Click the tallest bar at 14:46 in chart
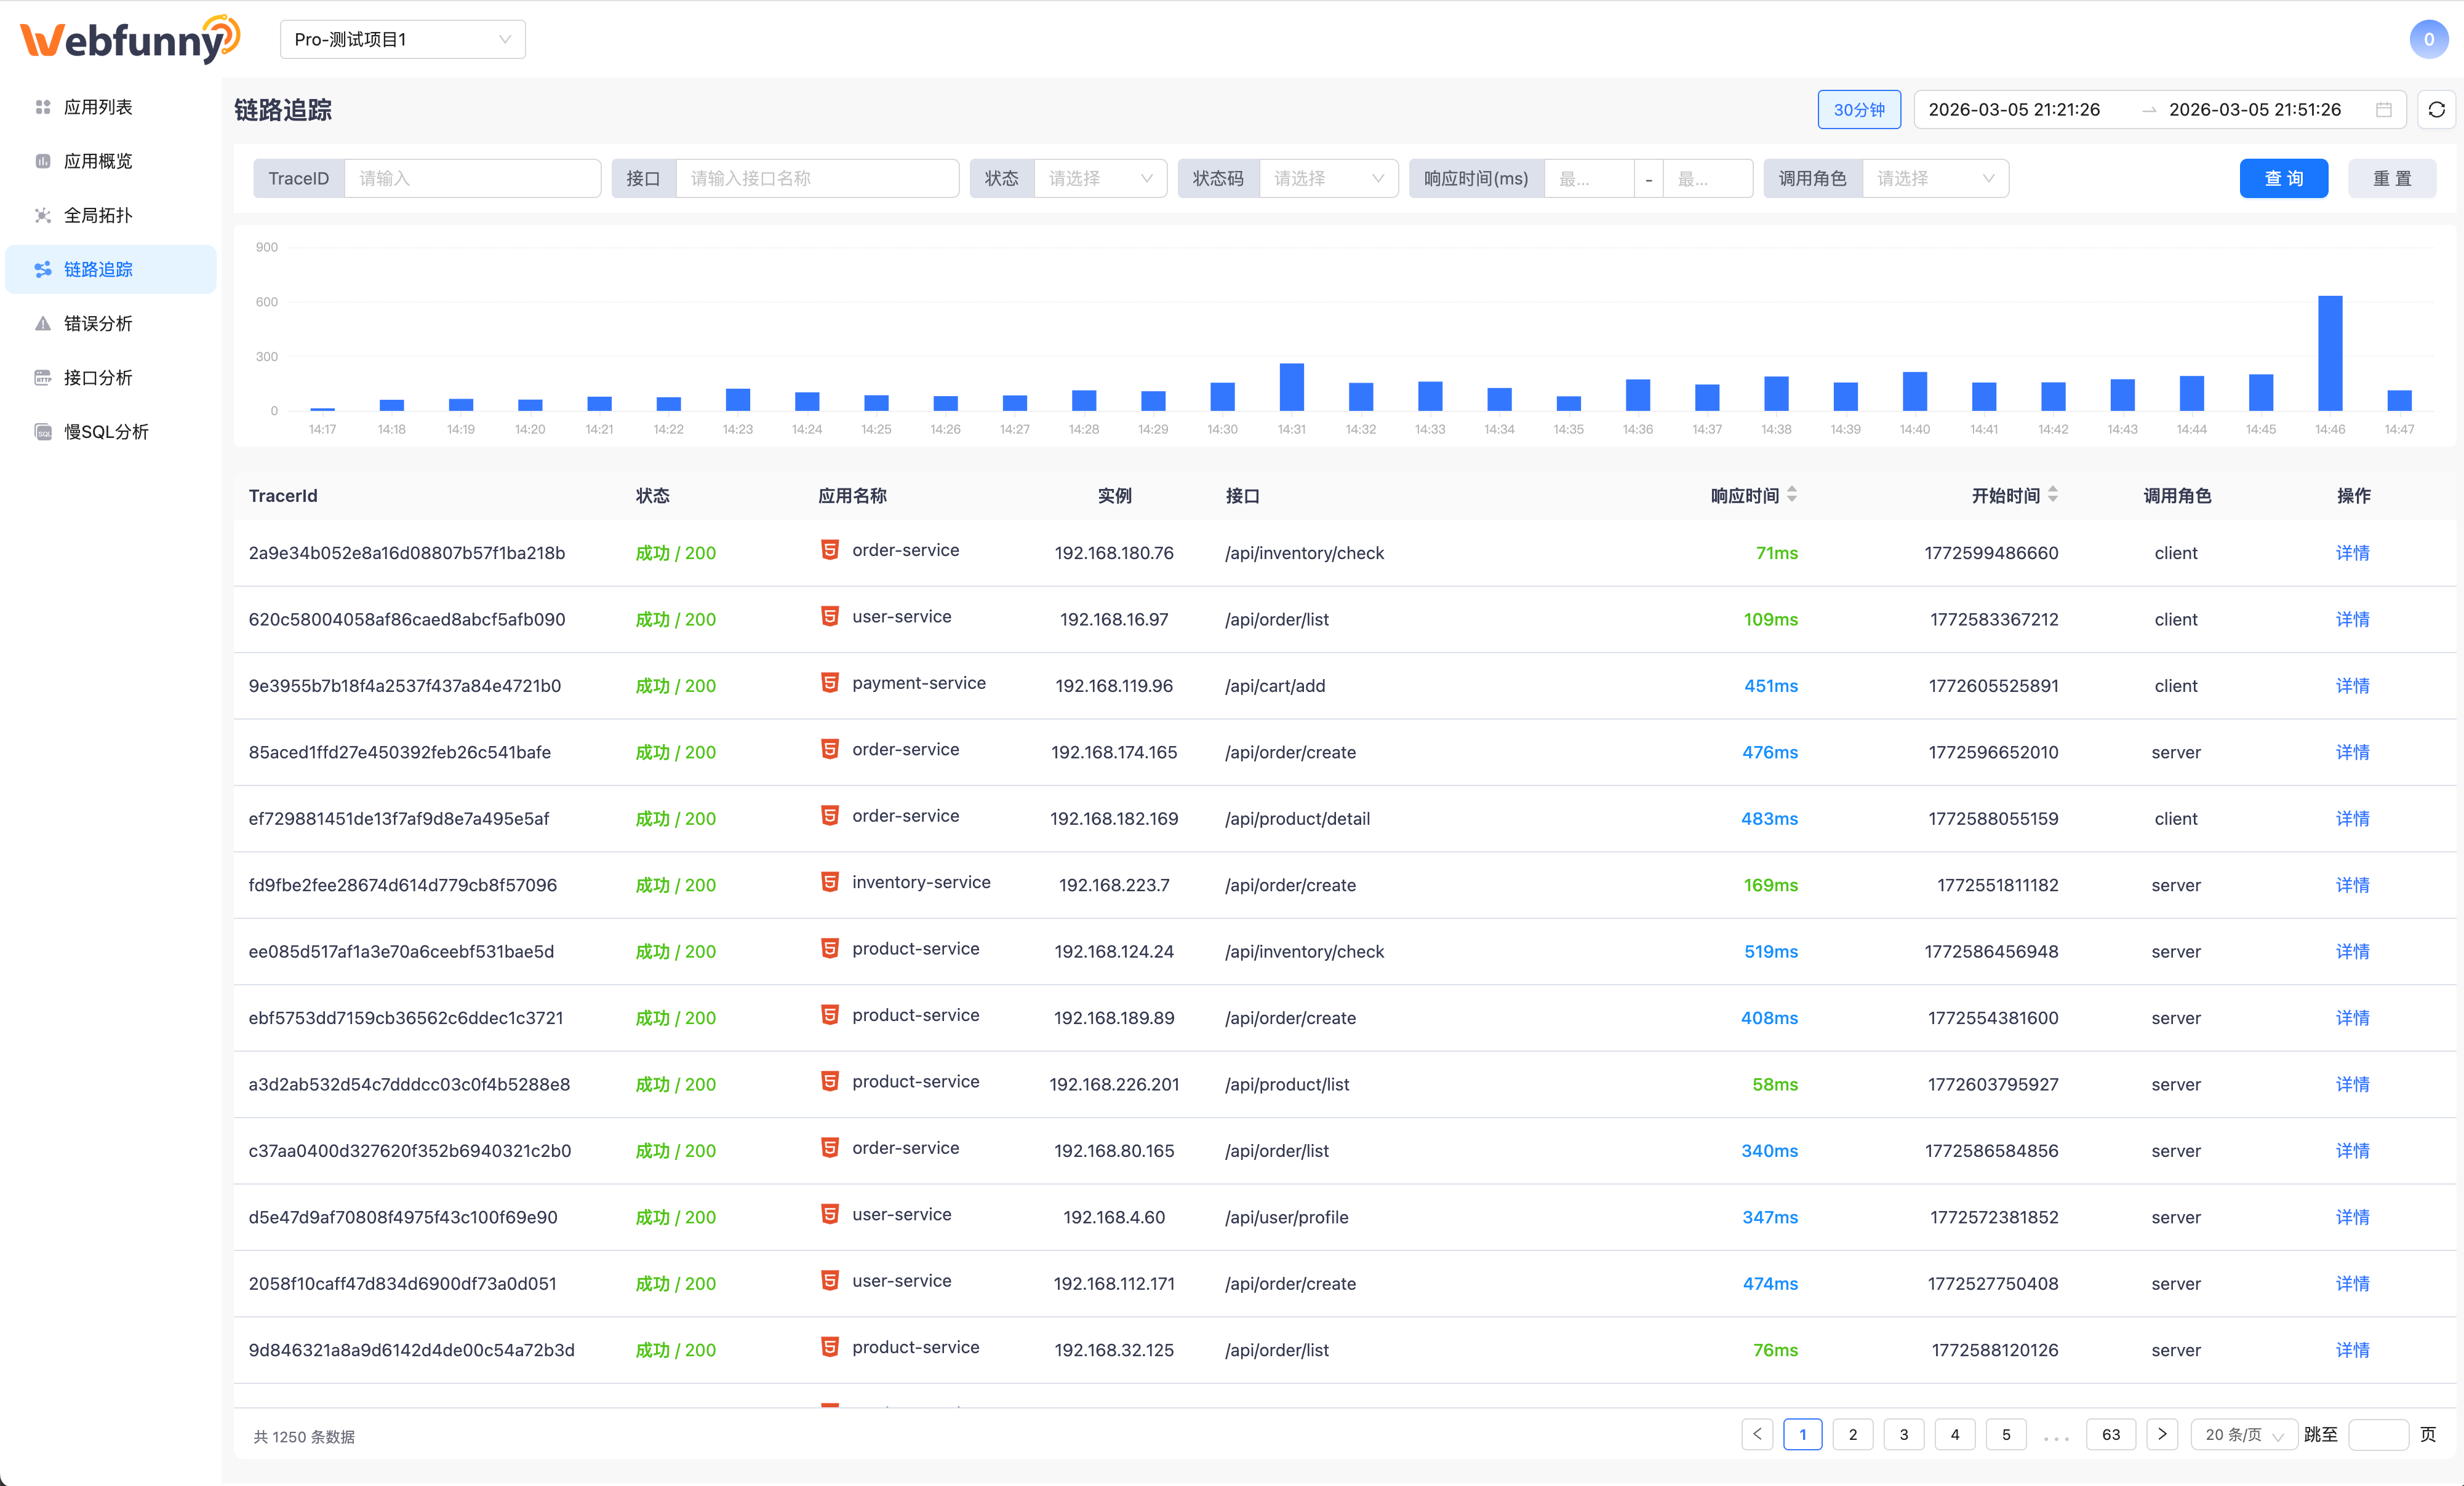Image resolution: width=2464 pixels, height=1486 pixels. tap(2329, 353)
